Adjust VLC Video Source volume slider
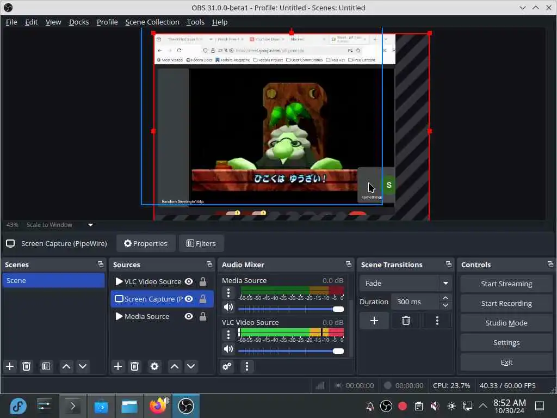Viewport: 557px width, 418px height. 291,351
